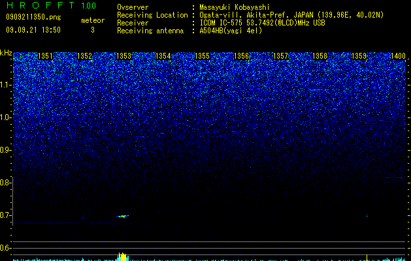Click the 0.9 kHz frequency axis label
The width and height of the screenshot is (411, 261).
click(x=6, y=150)
